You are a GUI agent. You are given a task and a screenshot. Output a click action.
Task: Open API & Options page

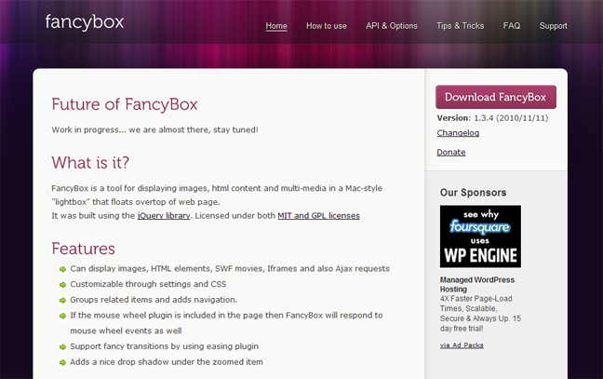coord(392,26)
